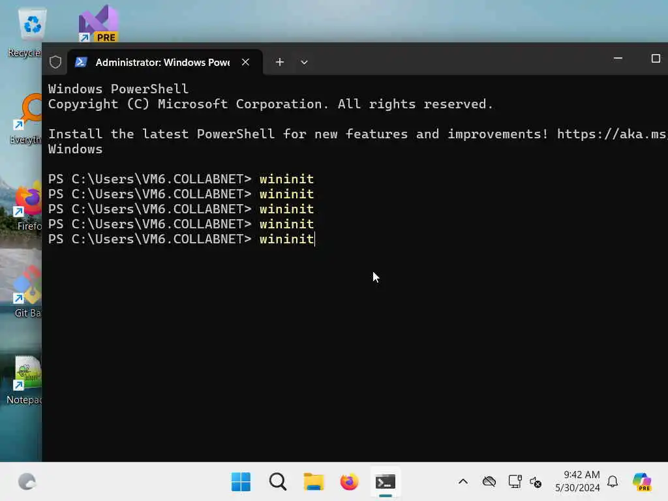668x501 pixels.
Task: Open Copilot Preview on the taskbar
Action: tap(642, 482)
